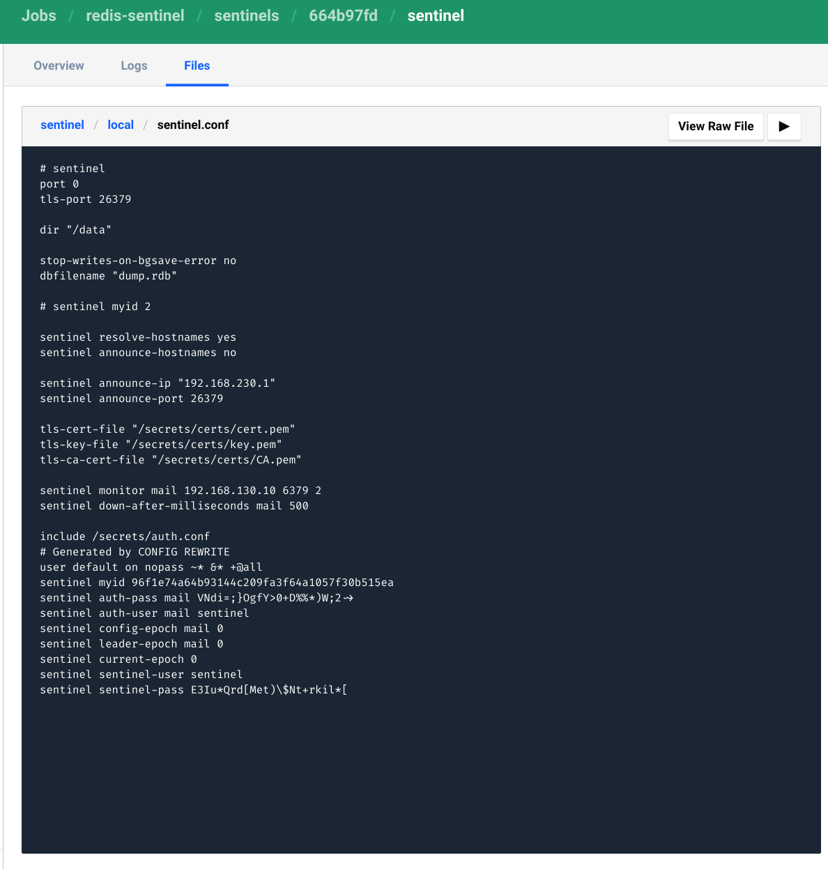Open sentinel.conf in raw view via triangle icon

tap(784, 127)
